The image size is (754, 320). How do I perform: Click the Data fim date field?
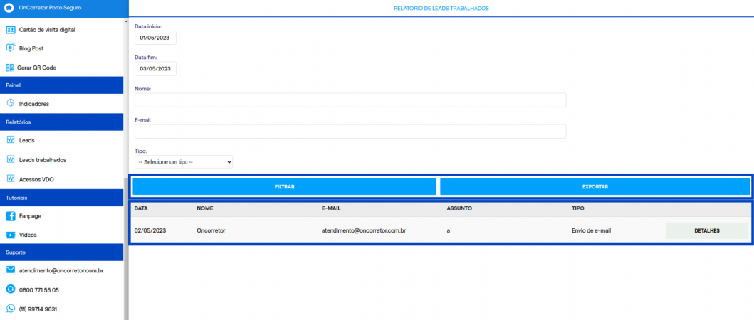(x=155, y=69)
